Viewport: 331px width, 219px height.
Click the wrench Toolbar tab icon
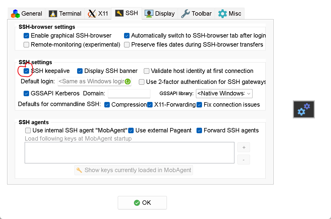coord(186,13)
